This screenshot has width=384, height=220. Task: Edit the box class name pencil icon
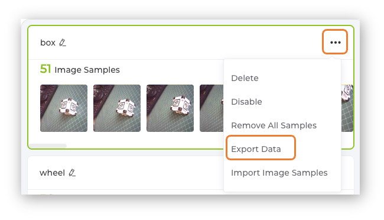click(x=63, y=43)
